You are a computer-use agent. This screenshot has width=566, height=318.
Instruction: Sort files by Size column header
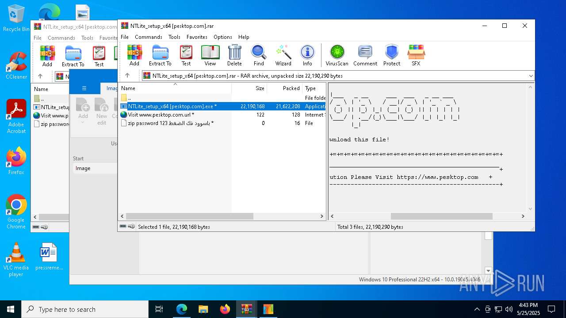(249, 88)
